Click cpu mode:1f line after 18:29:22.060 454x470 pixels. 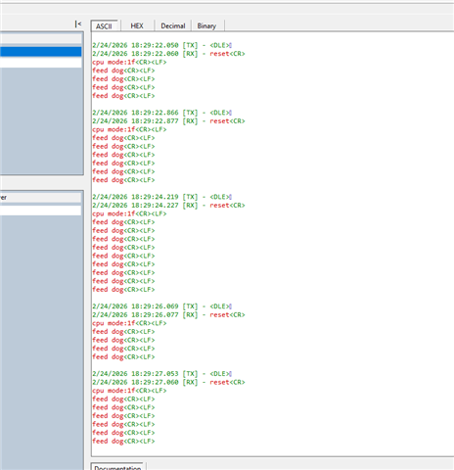point(129,62)
